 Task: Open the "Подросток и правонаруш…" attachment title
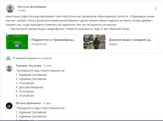tap(53, 40)
